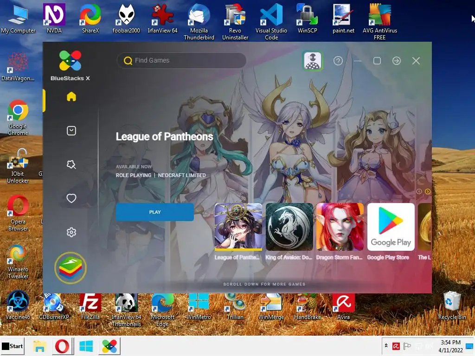
Task: Go to next carousel banner arrow
Action: click(x=427, y=191)
